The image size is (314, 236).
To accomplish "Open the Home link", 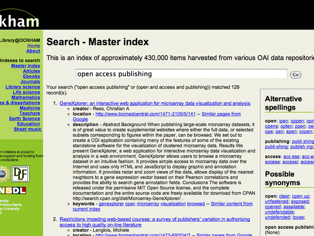I will click(x=34, y=46).
